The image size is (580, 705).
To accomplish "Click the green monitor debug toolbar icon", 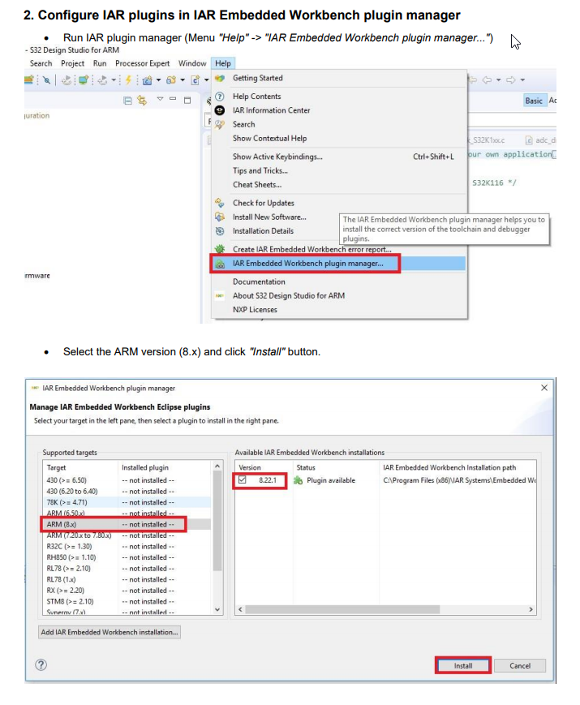I will [84, 80].
